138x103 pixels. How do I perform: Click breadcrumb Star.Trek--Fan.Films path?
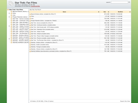(35, 10)
